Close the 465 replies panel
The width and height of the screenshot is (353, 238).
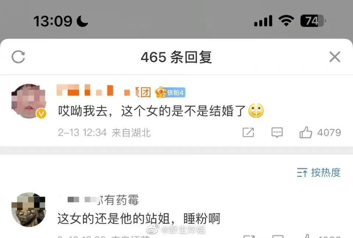point(335,56)
